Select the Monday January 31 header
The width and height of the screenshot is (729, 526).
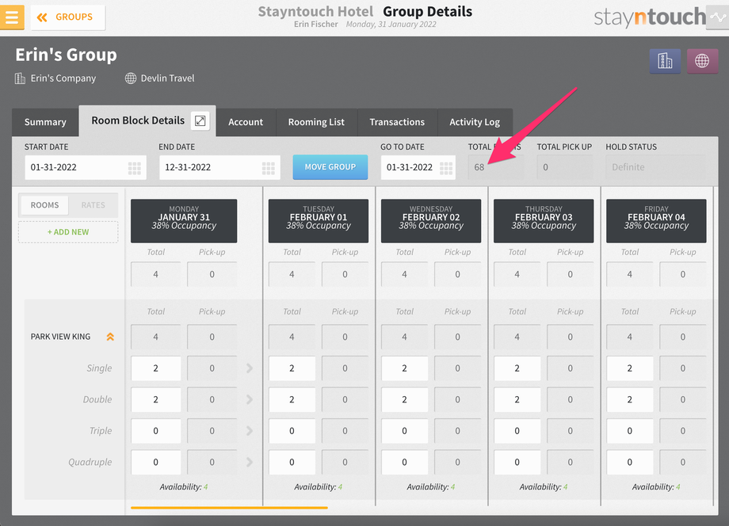pyautogui.click(x=184, y=221)
